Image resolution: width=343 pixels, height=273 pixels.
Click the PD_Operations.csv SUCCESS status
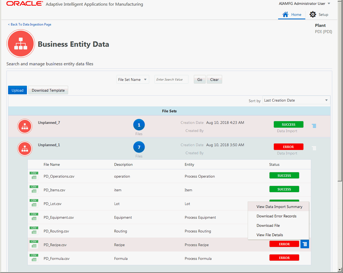pos(284,175)
